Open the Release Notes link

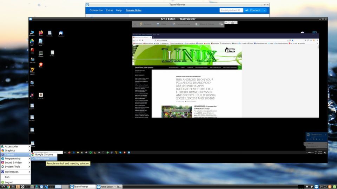click(133, 10)
